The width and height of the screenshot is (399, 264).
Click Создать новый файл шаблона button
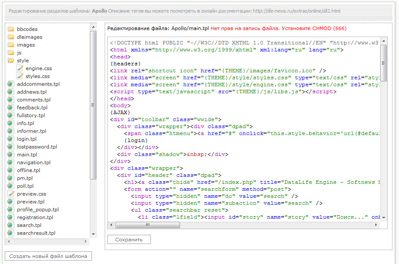[48, 256]
